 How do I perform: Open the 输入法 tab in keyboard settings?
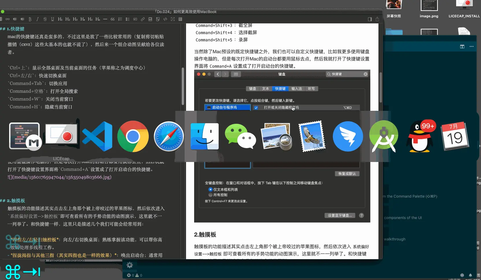(x=297, y=89)
